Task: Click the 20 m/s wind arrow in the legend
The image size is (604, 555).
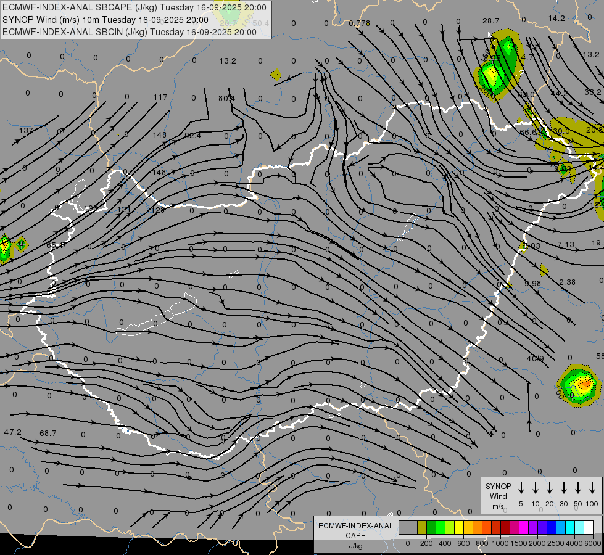Action: 549,488
